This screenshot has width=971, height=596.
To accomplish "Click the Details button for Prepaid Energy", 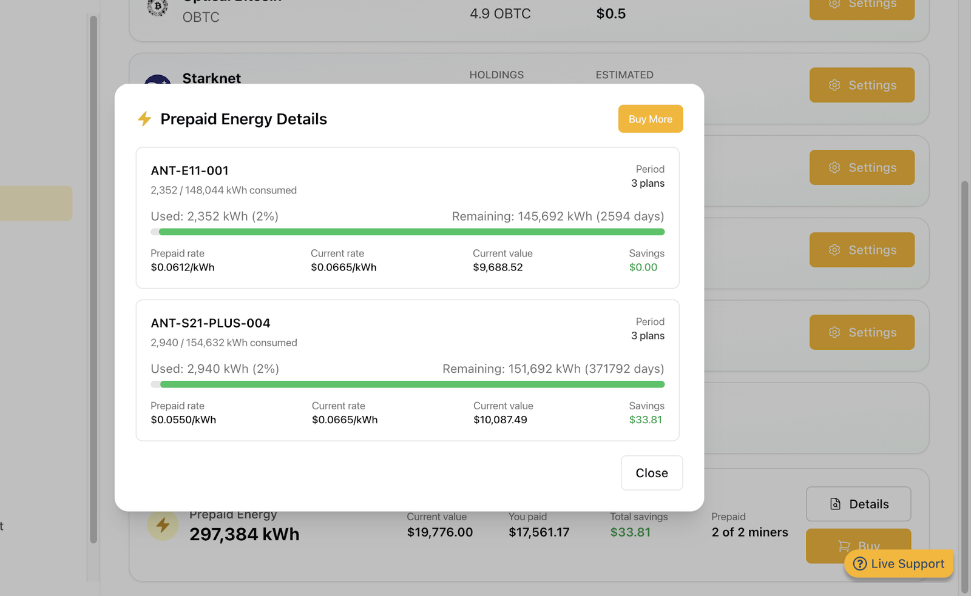I will pos(858,504).
